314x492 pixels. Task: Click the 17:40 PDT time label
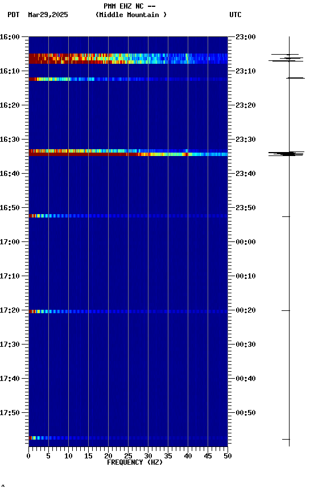point(10,379)
